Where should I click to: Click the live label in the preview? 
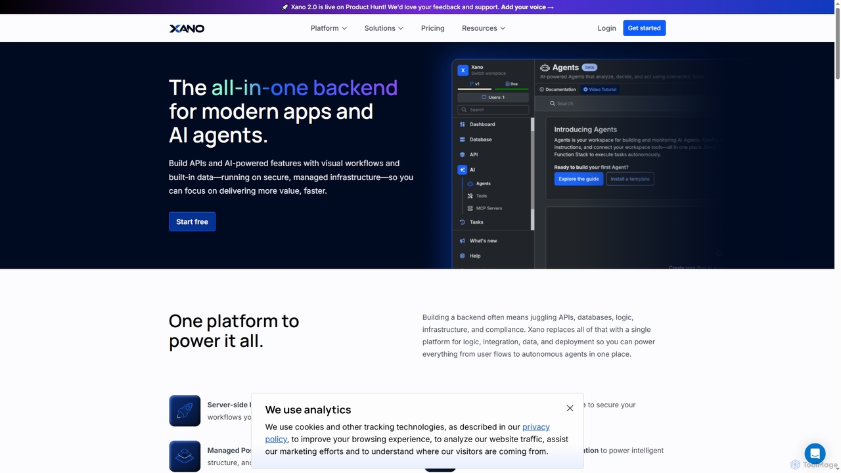[x=514, y=84]
